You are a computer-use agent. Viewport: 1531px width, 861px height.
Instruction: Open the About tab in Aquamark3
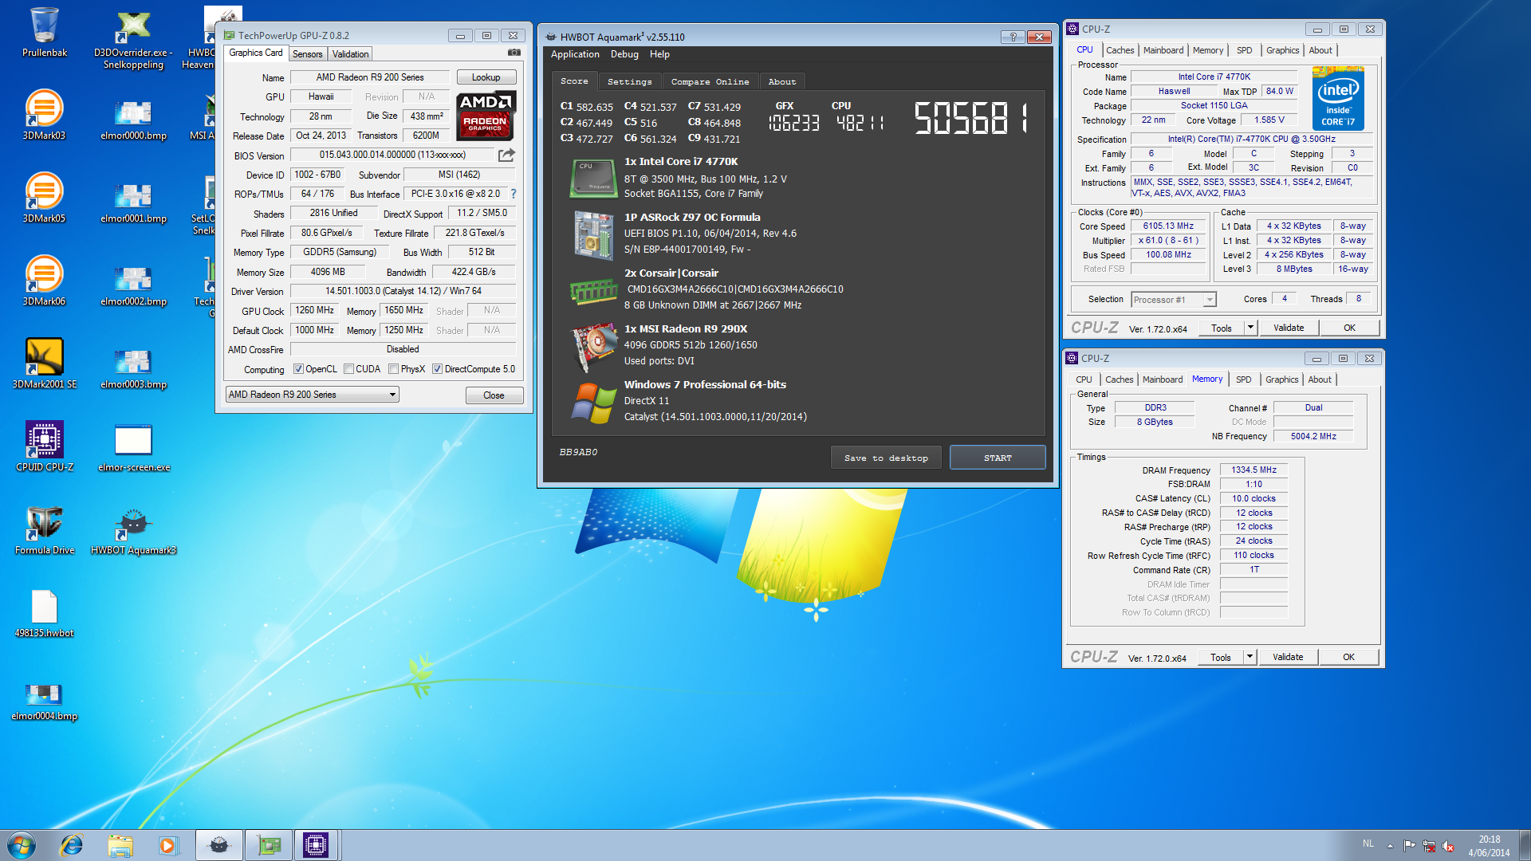click(x=781, y=81)
